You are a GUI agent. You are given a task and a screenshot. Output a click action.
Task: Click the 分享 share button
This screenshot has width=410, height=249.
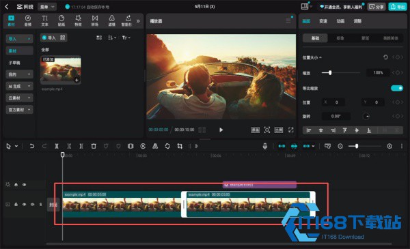(x=377, y=7)
